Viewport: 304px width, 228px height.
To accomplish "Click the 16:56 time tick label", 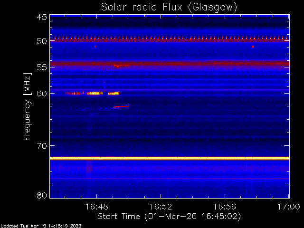I will [225, 207].
